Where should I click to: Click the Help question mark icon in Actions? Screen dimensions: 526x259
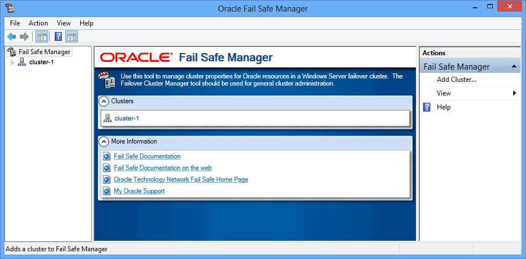426,107
